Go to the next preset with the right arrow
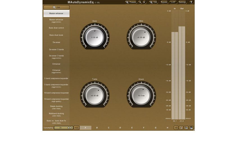The image size is (239, 142). click(144, 2)
